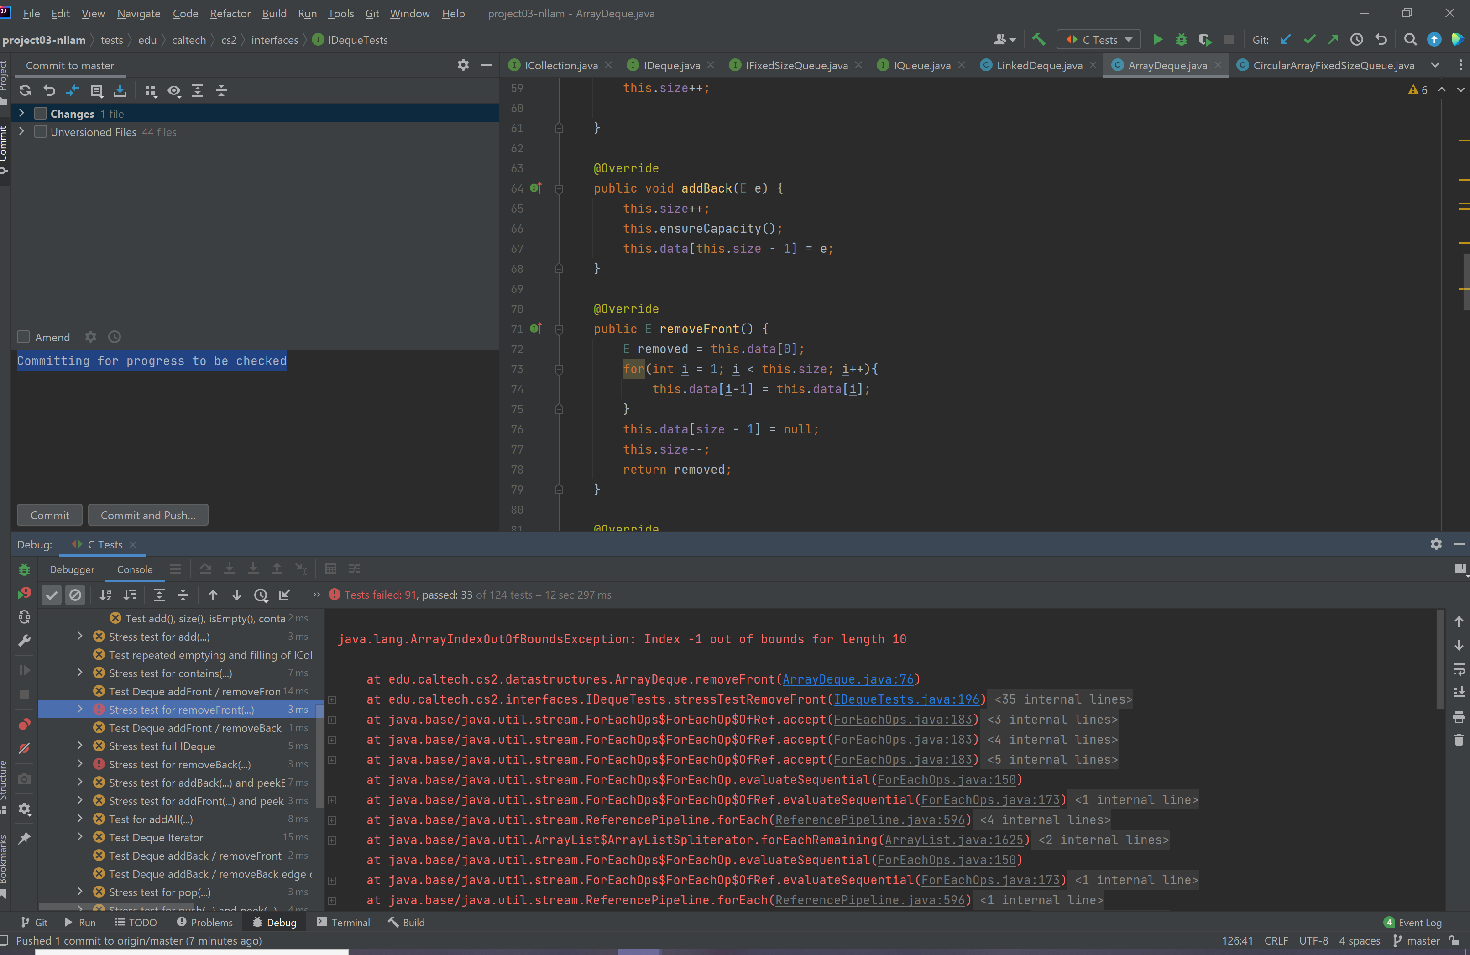Click the green Run button in the toolbar
Viewport: 1470px width, 955px height.
coord(1157,40)
